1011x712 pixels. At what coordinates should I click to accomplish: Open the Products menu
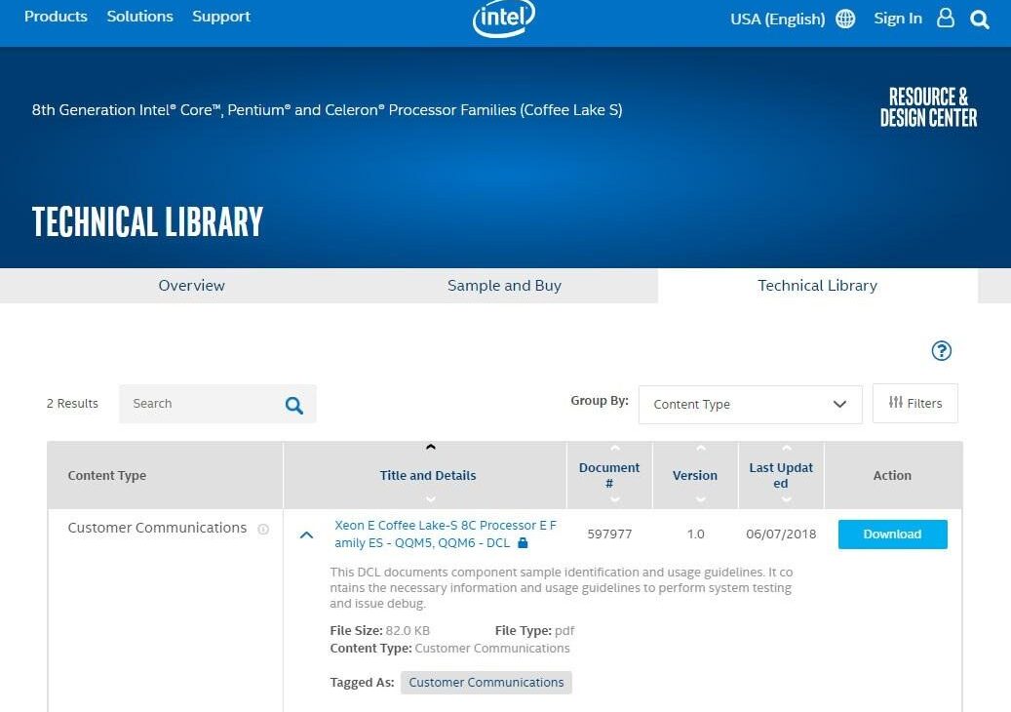click(x=56, y=17)
